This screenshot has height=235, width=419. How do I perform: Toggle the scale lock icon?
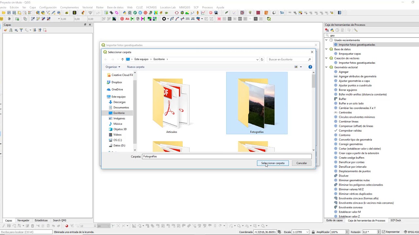[x=313, y=232]
